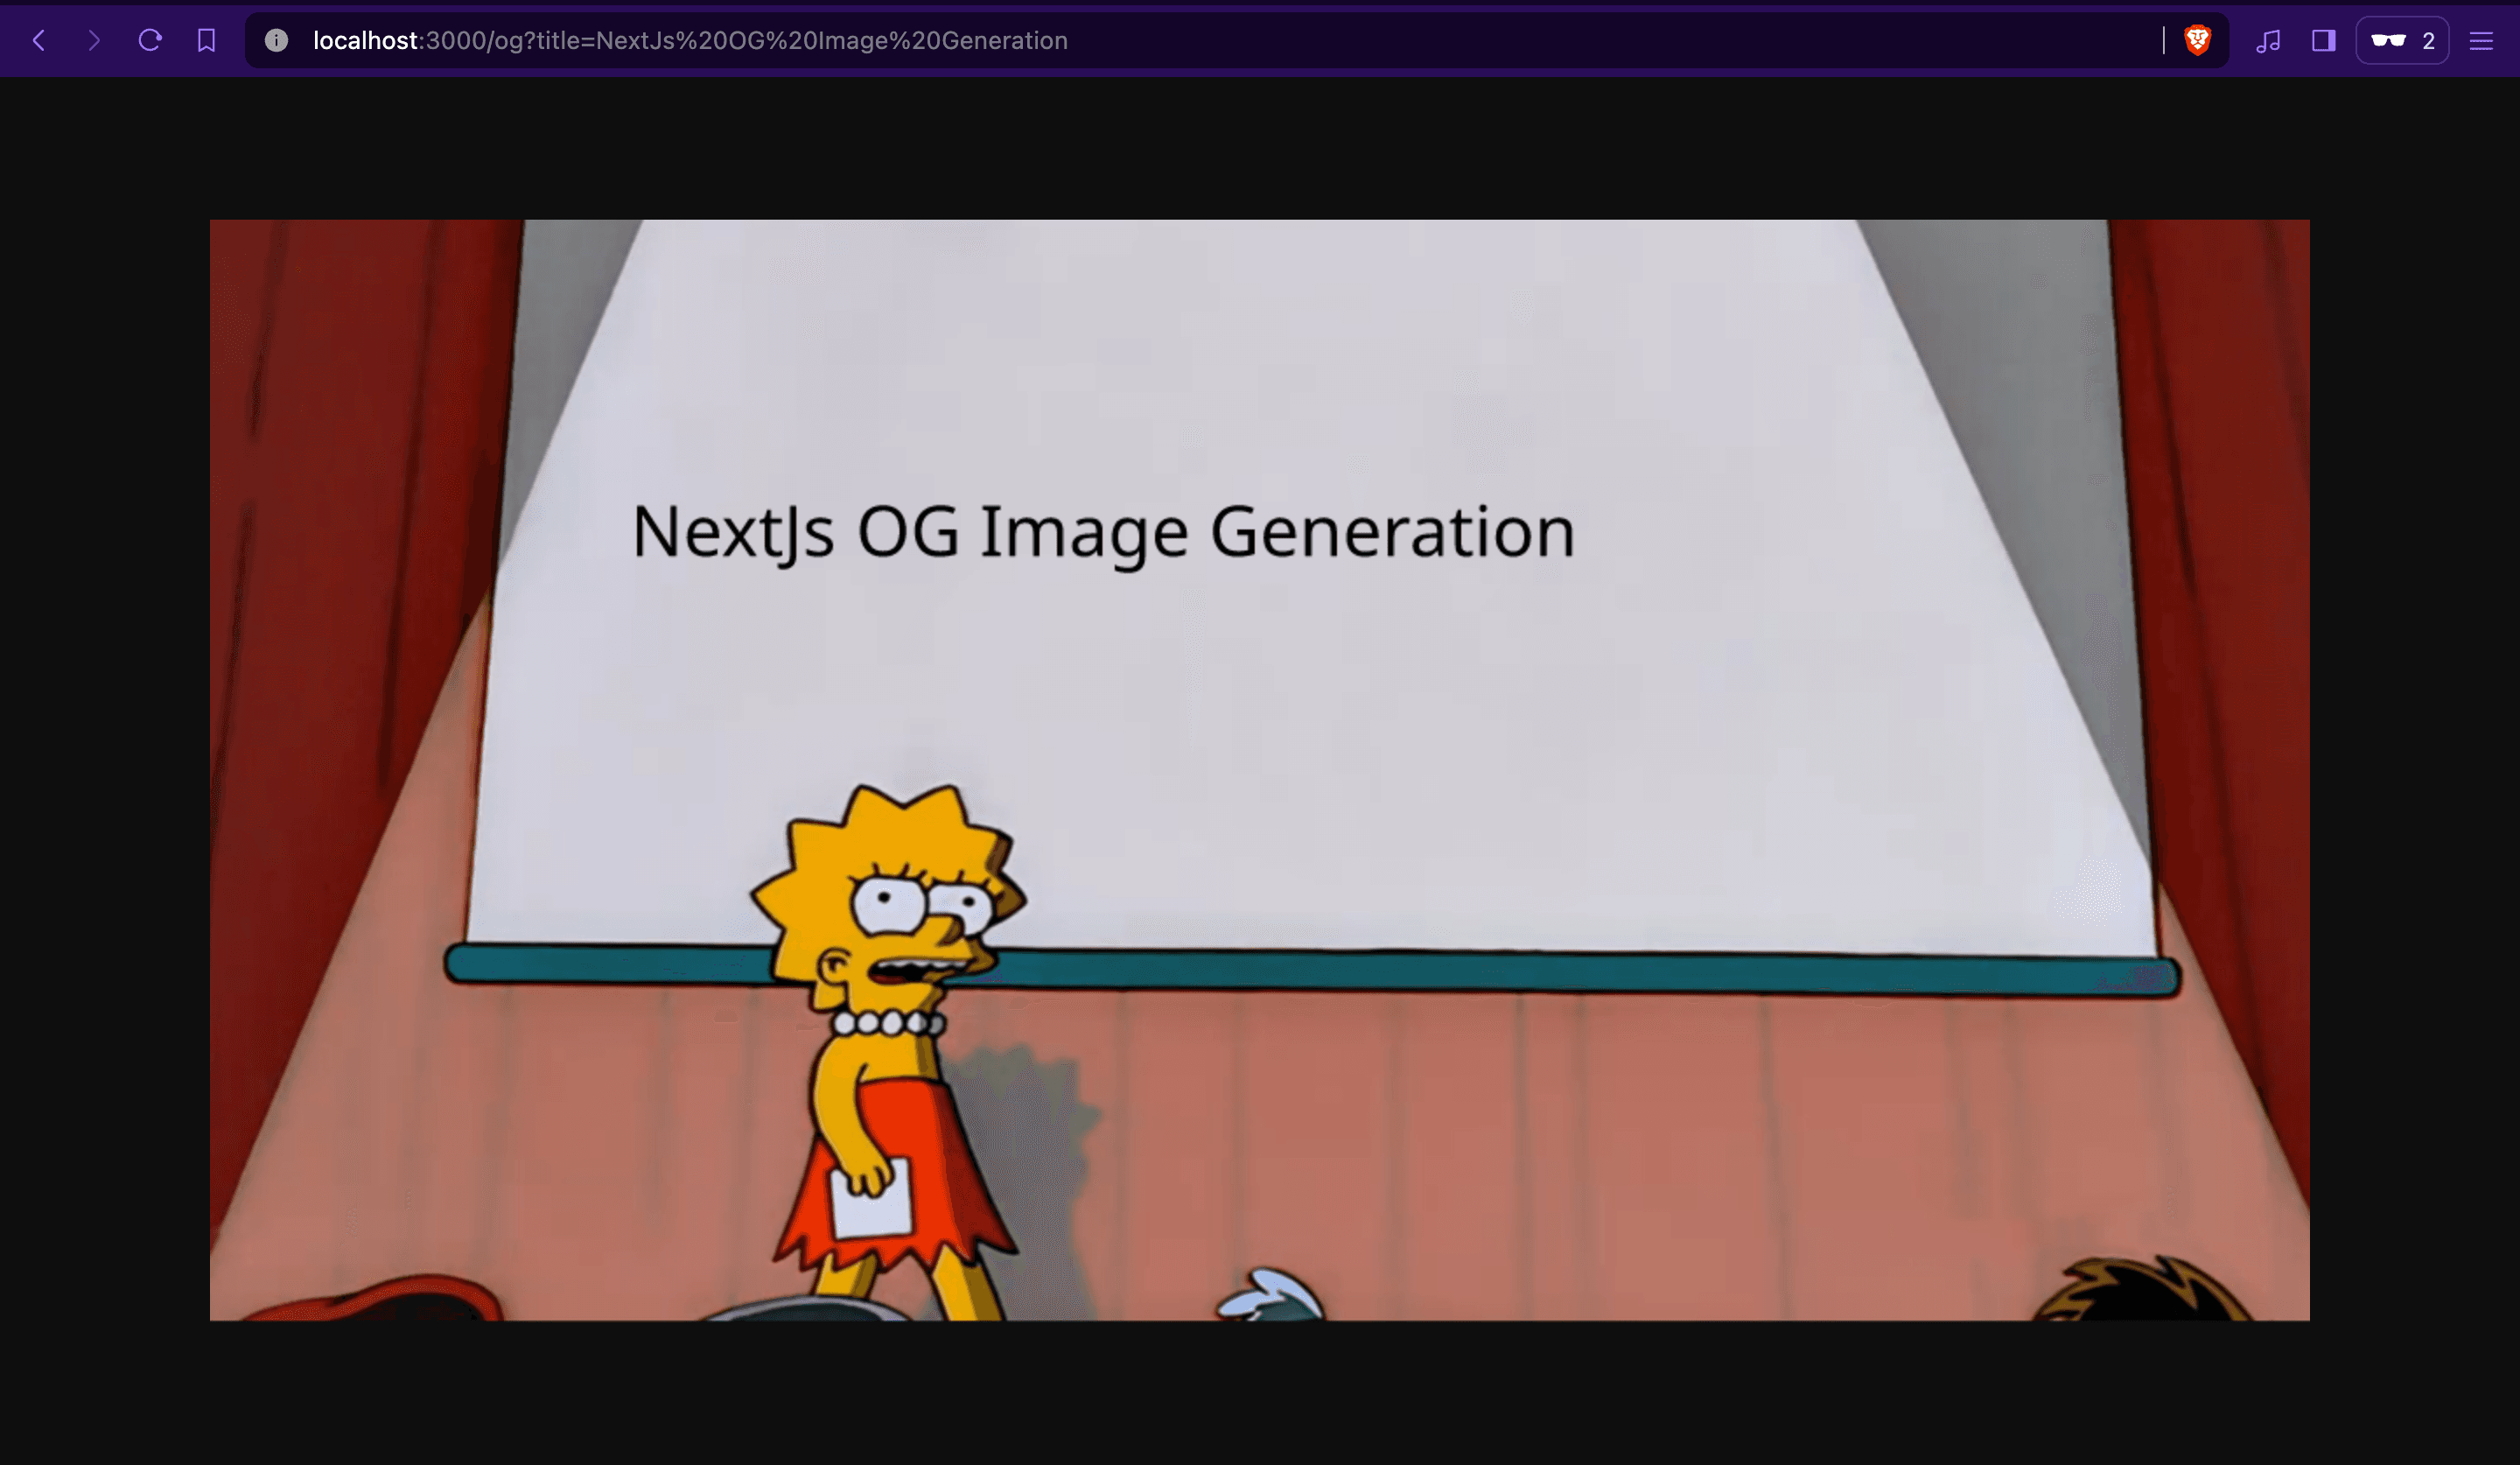Open the Brave playlist music icon
The width and height of the screenshot is (2520, 1465).
click(x=2268, y=41)
